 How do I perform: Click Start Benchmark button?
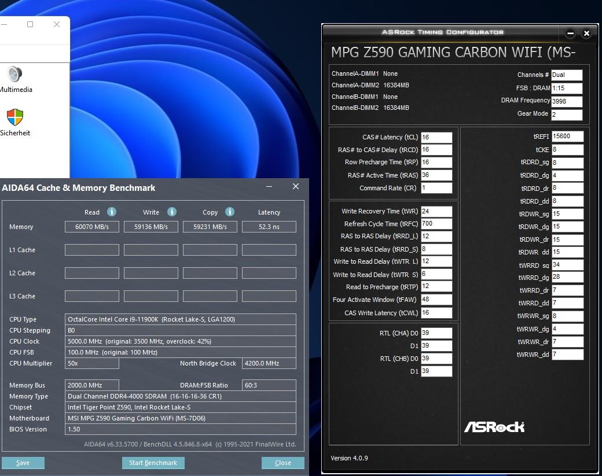[153, 463]
